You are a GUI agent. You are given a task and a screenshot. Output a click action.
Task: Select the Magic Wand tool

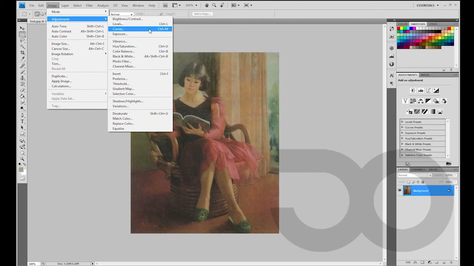pos(22,47)
